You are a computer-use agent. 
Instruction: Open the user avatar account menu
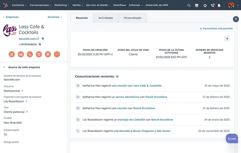tap(231, 5)
